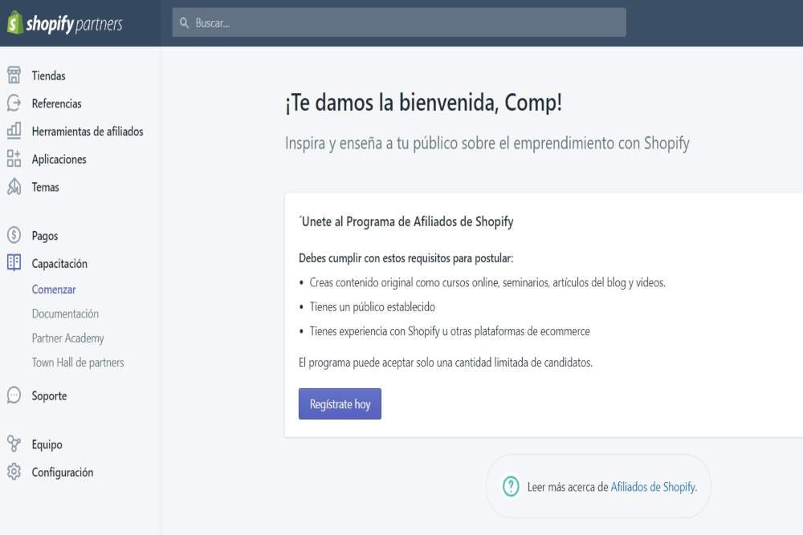Open the Equipo team icon
Screen dimensions: 803x535
coord(14,444)
